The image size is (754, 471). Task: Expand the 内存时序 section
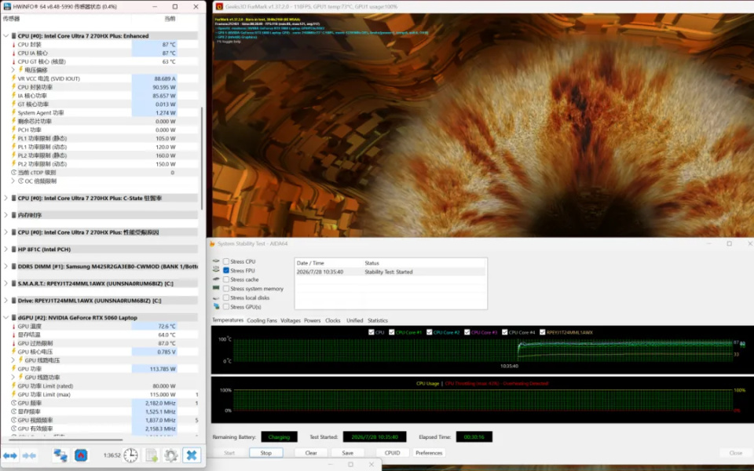coord(6,215)
